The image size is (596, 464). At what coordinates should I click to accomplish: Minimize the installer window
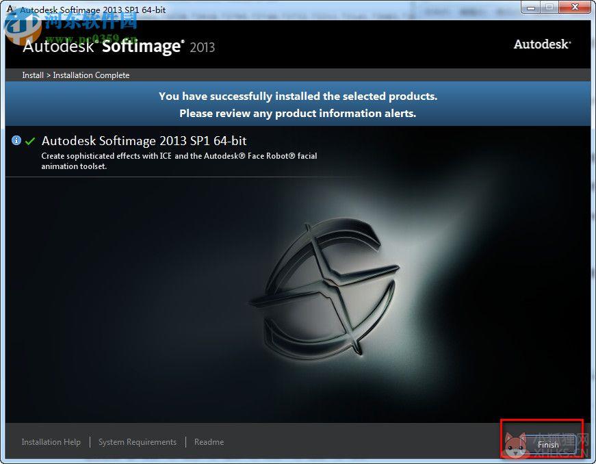tap(531, 7)
